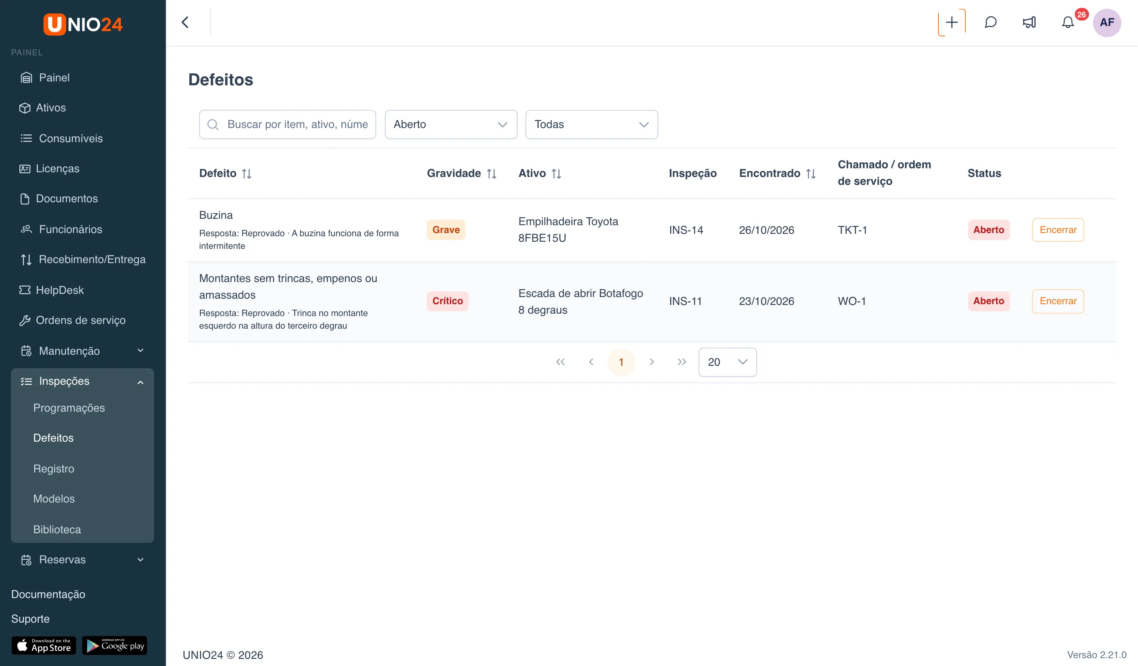The height and width of the screenshot is (666, 1138).
Task: Open ticket TKT-1 in Buzina row
Action: coord(852,230)
